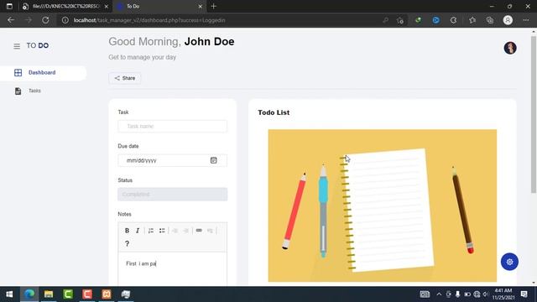Image resolution: width=537 pixels, height=302 pixels.
Task: Switch to the file:///D:/KNEC browser tab
Action: (65, 6)
